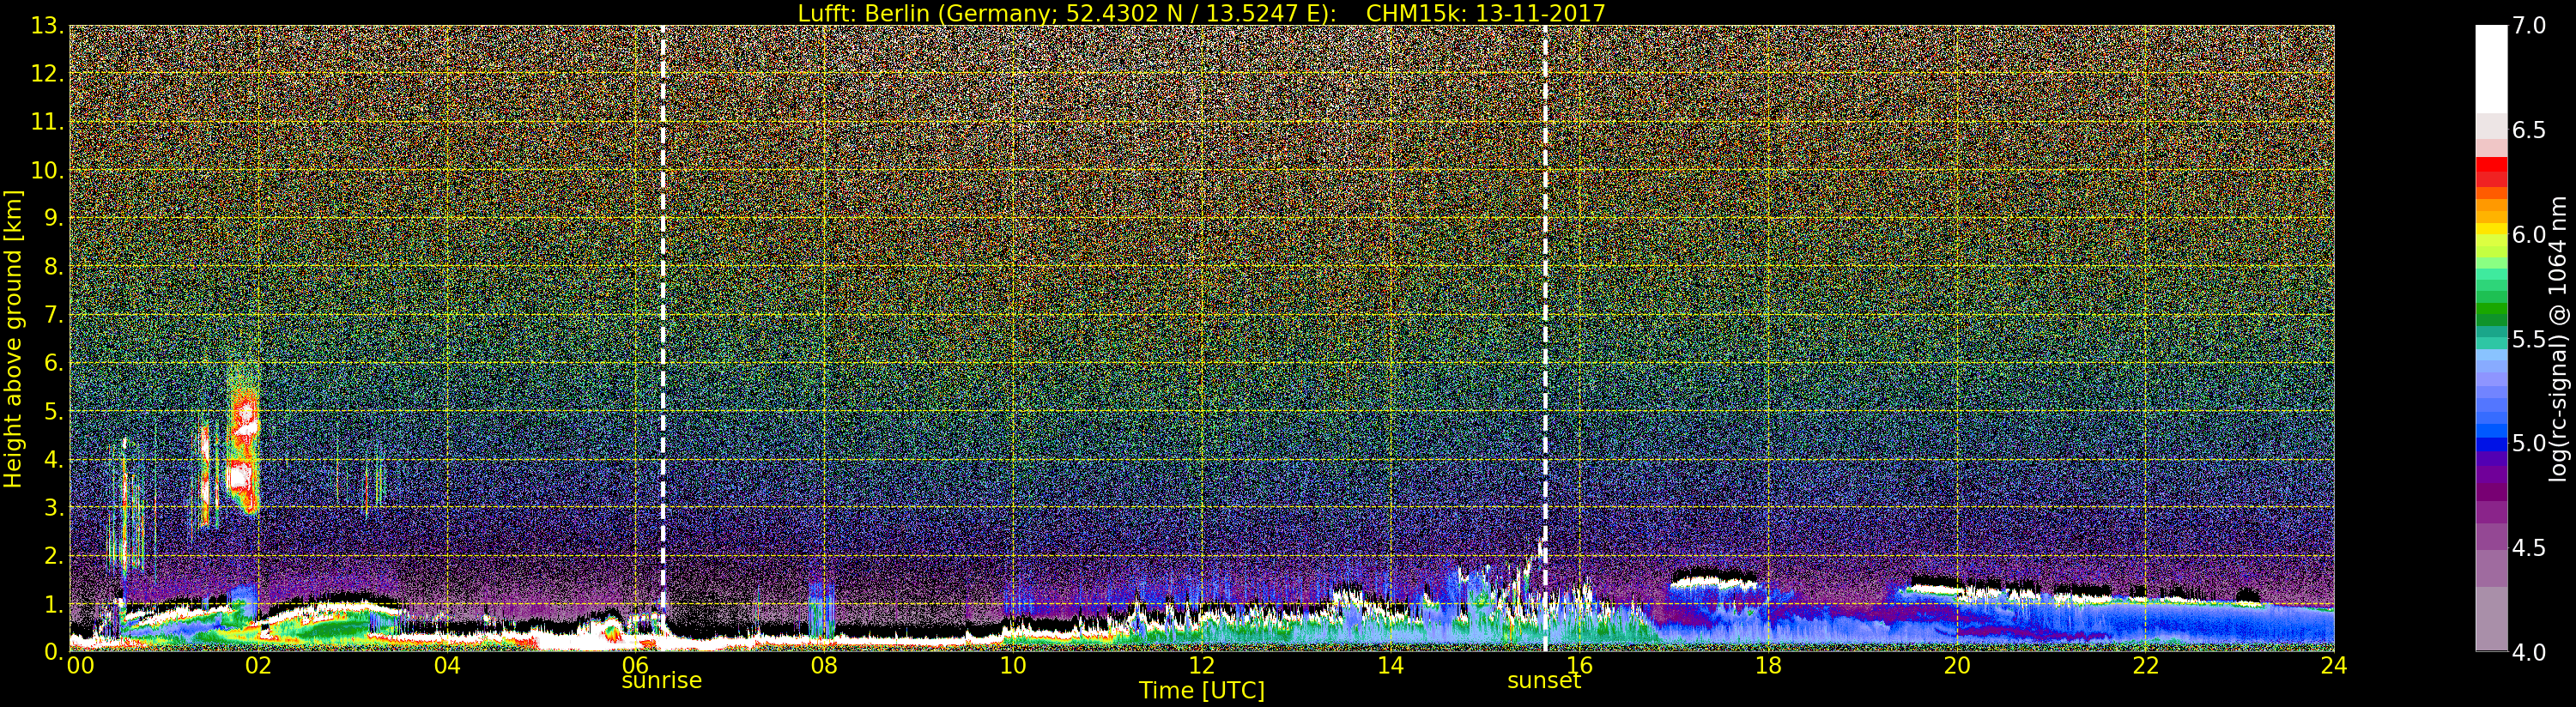
Task: Click the '10' time axis tick label
Action: tap(1013, 666)
